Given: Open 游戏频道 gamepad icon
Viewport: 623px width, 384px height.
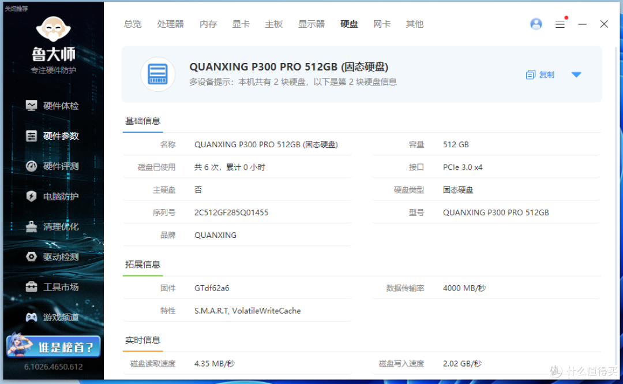Looking at the screenshot, I should pyautogui.click(x=31, y=317).
